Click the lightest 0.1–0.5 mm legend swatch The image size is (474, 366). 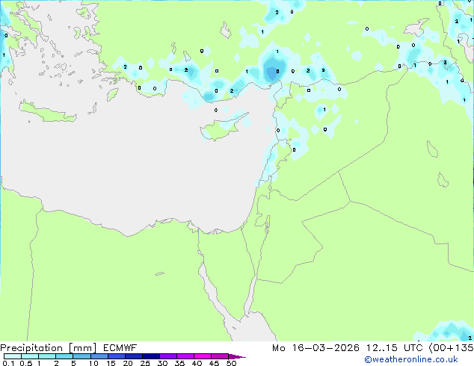(x=13, y=356)
